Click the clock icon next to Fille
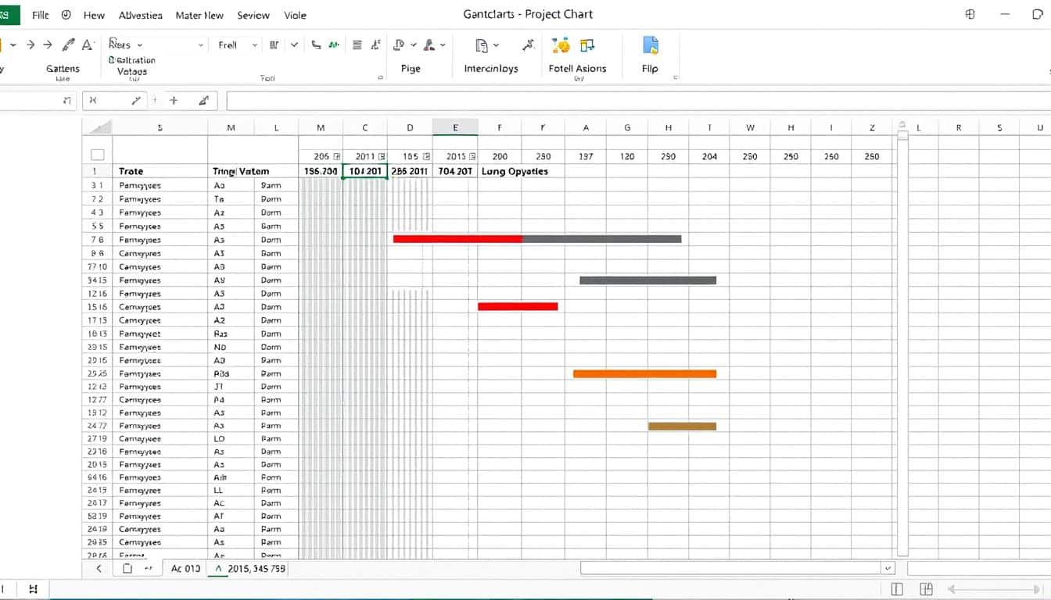 pyautogui.click(x=66, y=15)
